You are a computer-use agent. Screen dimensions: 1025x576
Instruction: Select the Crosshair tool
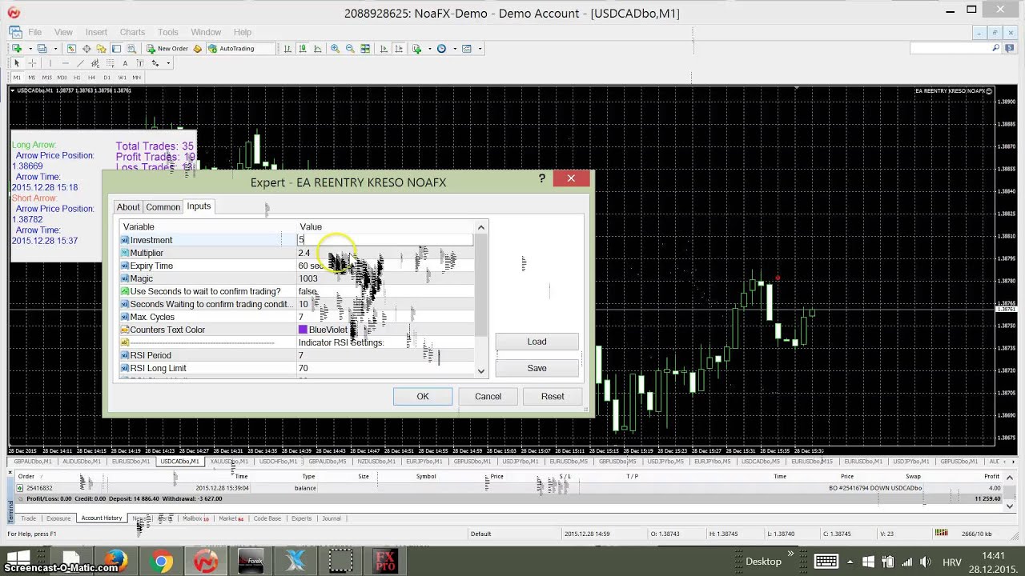pos(32,63)
